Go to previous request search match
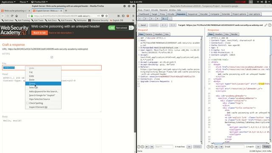 [147, 147]
